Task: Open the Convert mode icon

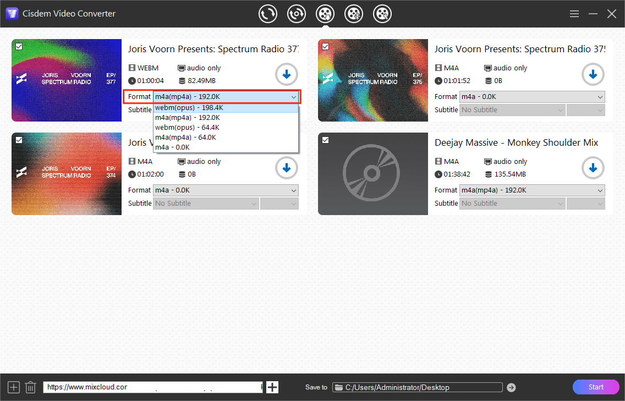Action: pos(268,13)
